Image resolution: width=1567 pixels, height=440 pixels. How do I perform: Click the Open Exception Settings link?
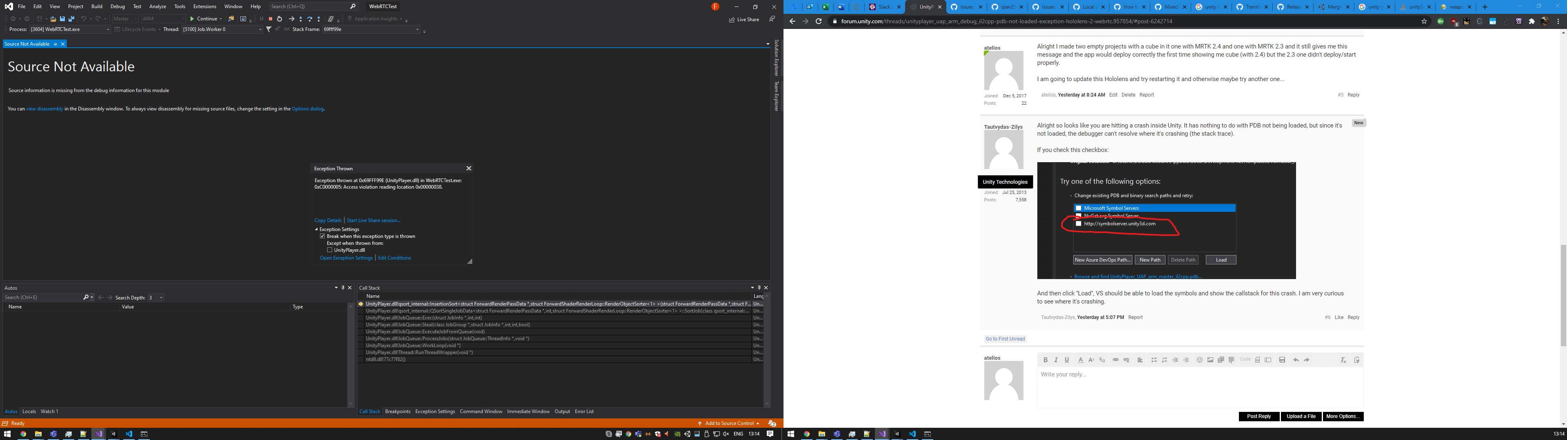pyautogui.click(x=346, y=257)
